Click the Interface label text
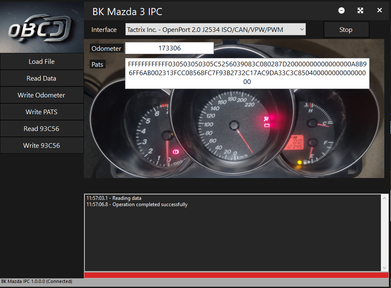391x288 pixels. click(104, 30)
